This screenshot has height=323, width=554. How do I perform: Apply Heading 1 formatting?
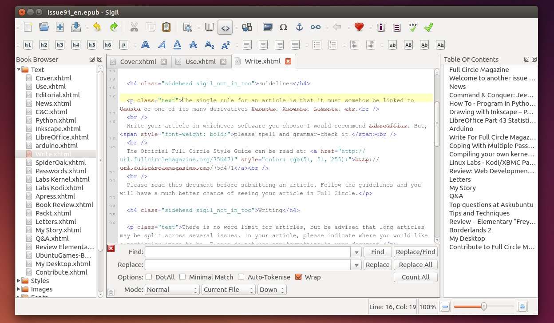pos(28,44)
